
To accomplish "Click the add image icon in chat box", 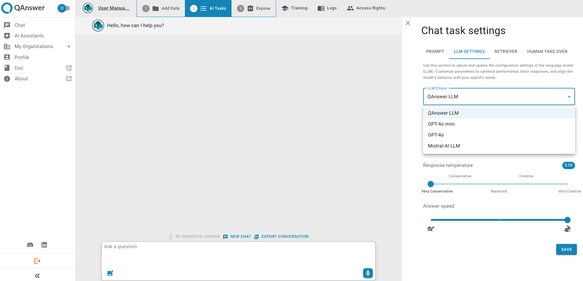I will coord(110,273).
